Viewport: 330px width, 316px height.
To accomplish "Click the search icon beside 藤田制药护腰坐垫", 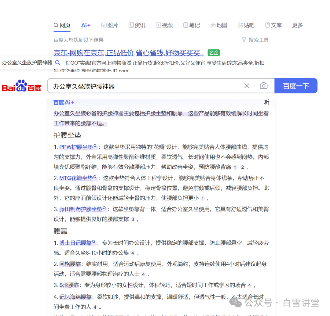I will tap(105, 208).
